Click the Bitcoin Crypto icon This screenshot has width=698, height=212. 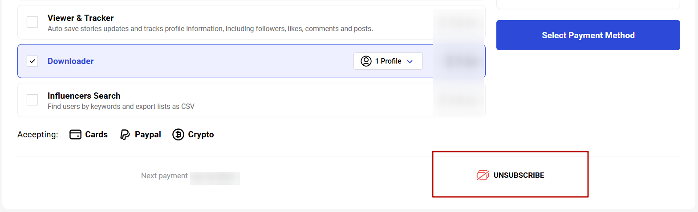tap(178, 135)
